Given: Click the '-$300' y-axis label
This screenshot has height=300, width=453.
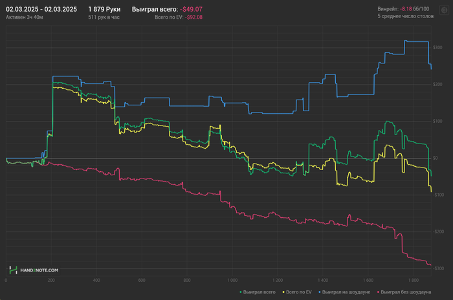Looking at the screenshot, I should [438, 268].
